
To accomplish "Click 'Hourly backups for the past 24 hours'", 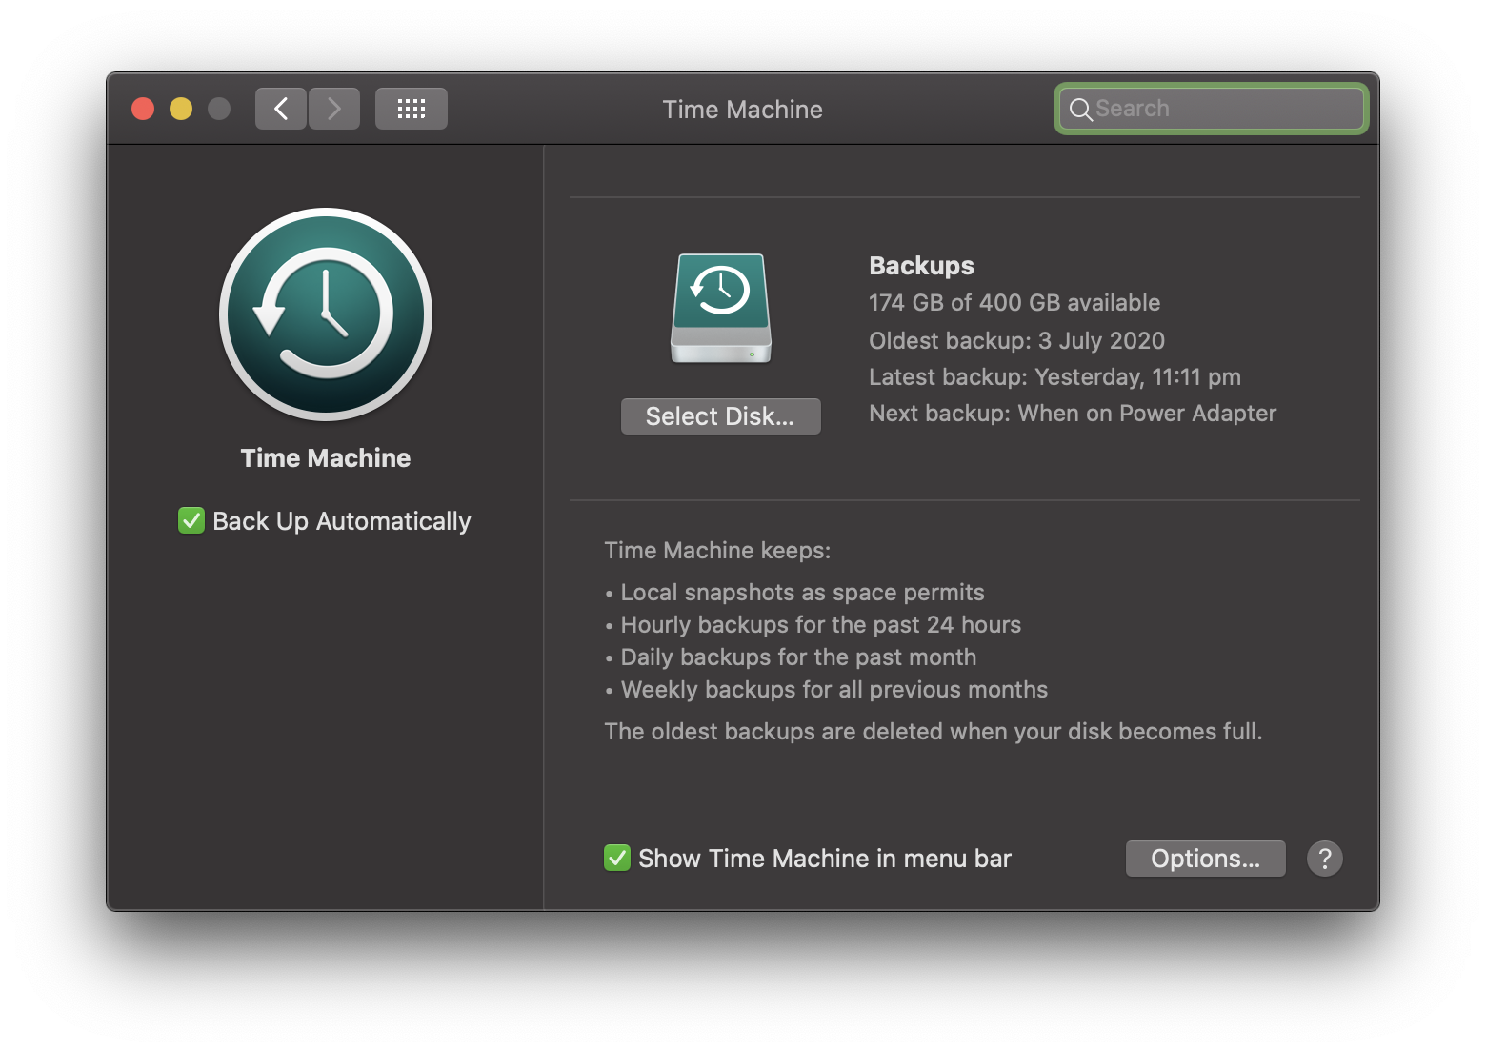I will (813, 625).
